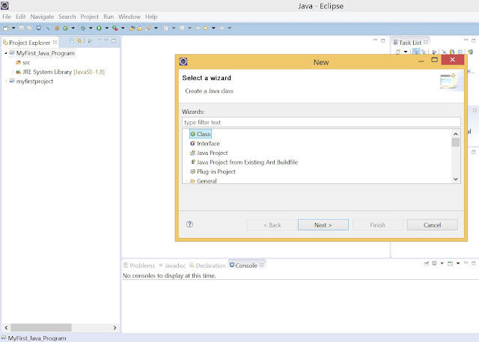Open the Help menu
Viewport: 479px width, 342px height.
point(151,16)
